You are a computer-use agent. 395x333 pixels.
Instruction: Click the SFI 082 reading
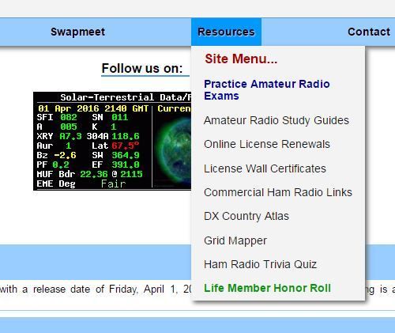click(x=57, y=117)
